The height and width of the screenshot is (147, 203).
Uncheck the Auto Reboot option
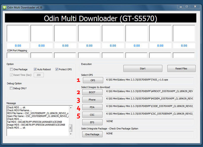pyautogui.click(x=35, y=69)
